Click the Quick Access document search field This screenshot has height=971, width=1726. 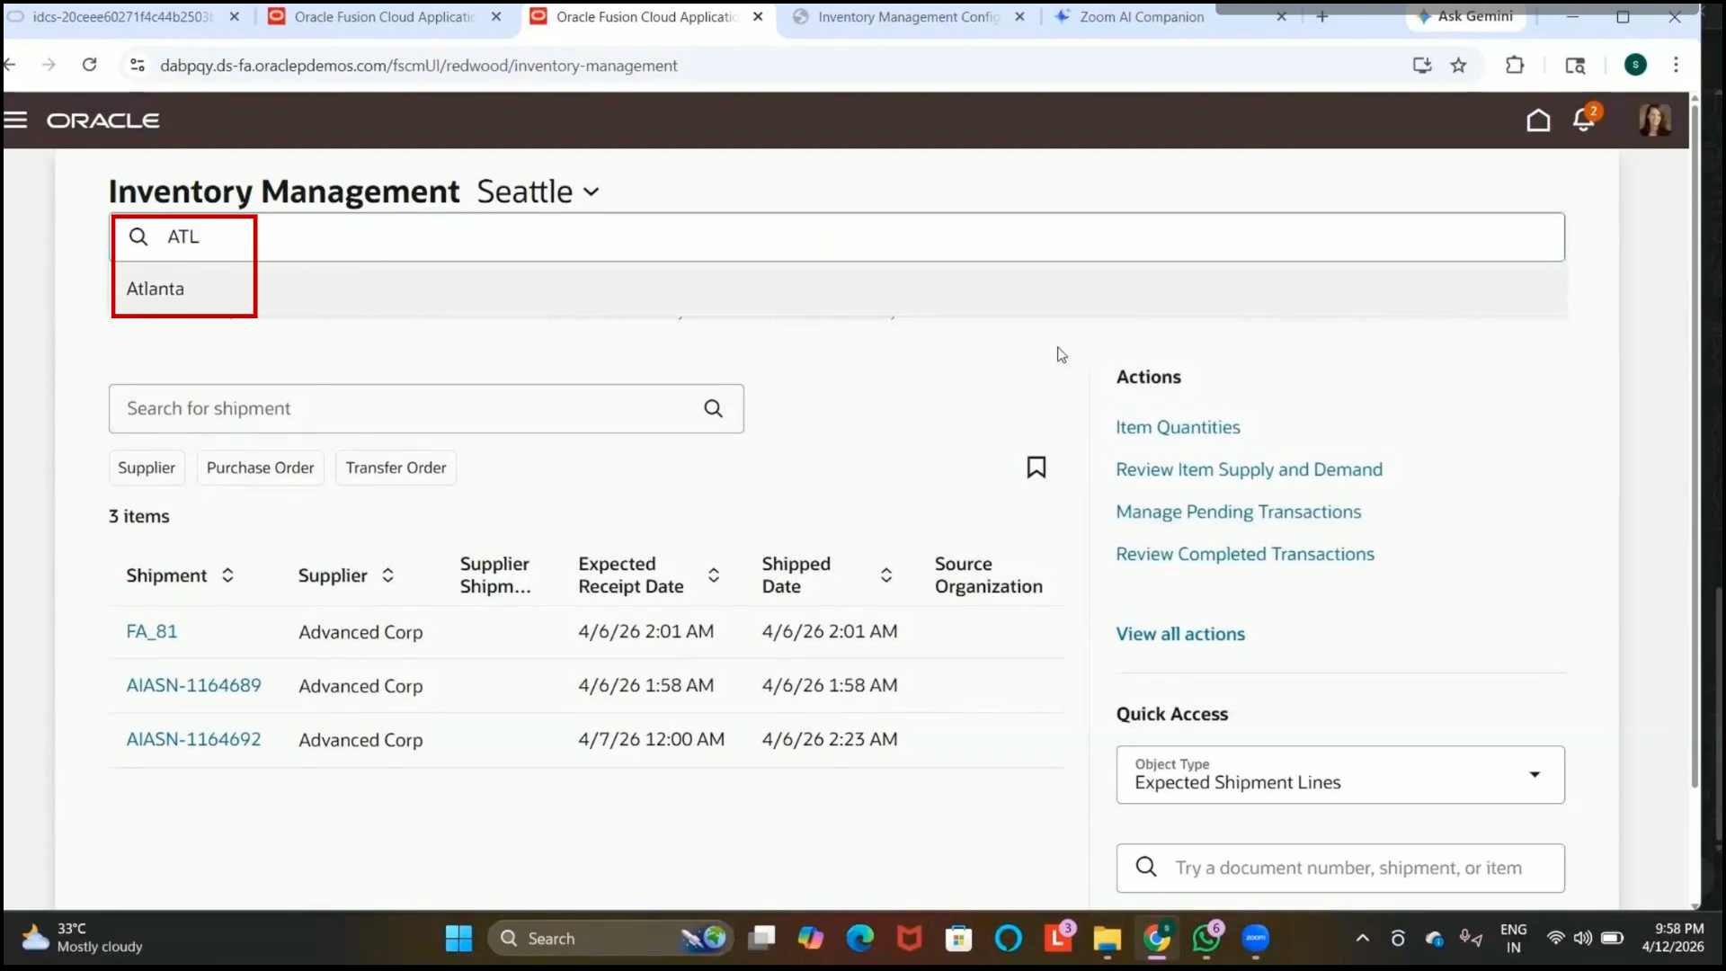[x=1340, y=868]
